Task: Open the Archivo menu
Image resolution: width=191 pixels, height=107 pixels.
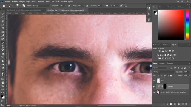Action: (7, 1)
